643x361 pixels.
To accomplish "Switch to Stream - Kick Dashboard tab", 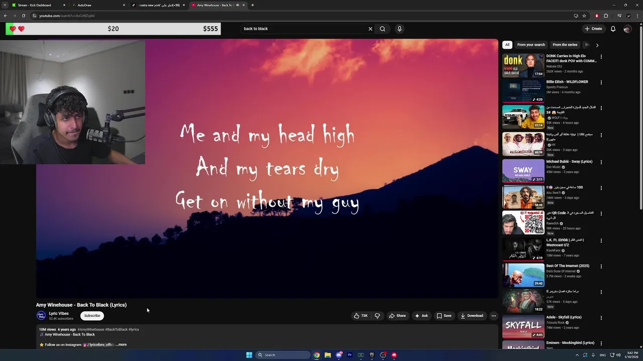I will point(39,5).
